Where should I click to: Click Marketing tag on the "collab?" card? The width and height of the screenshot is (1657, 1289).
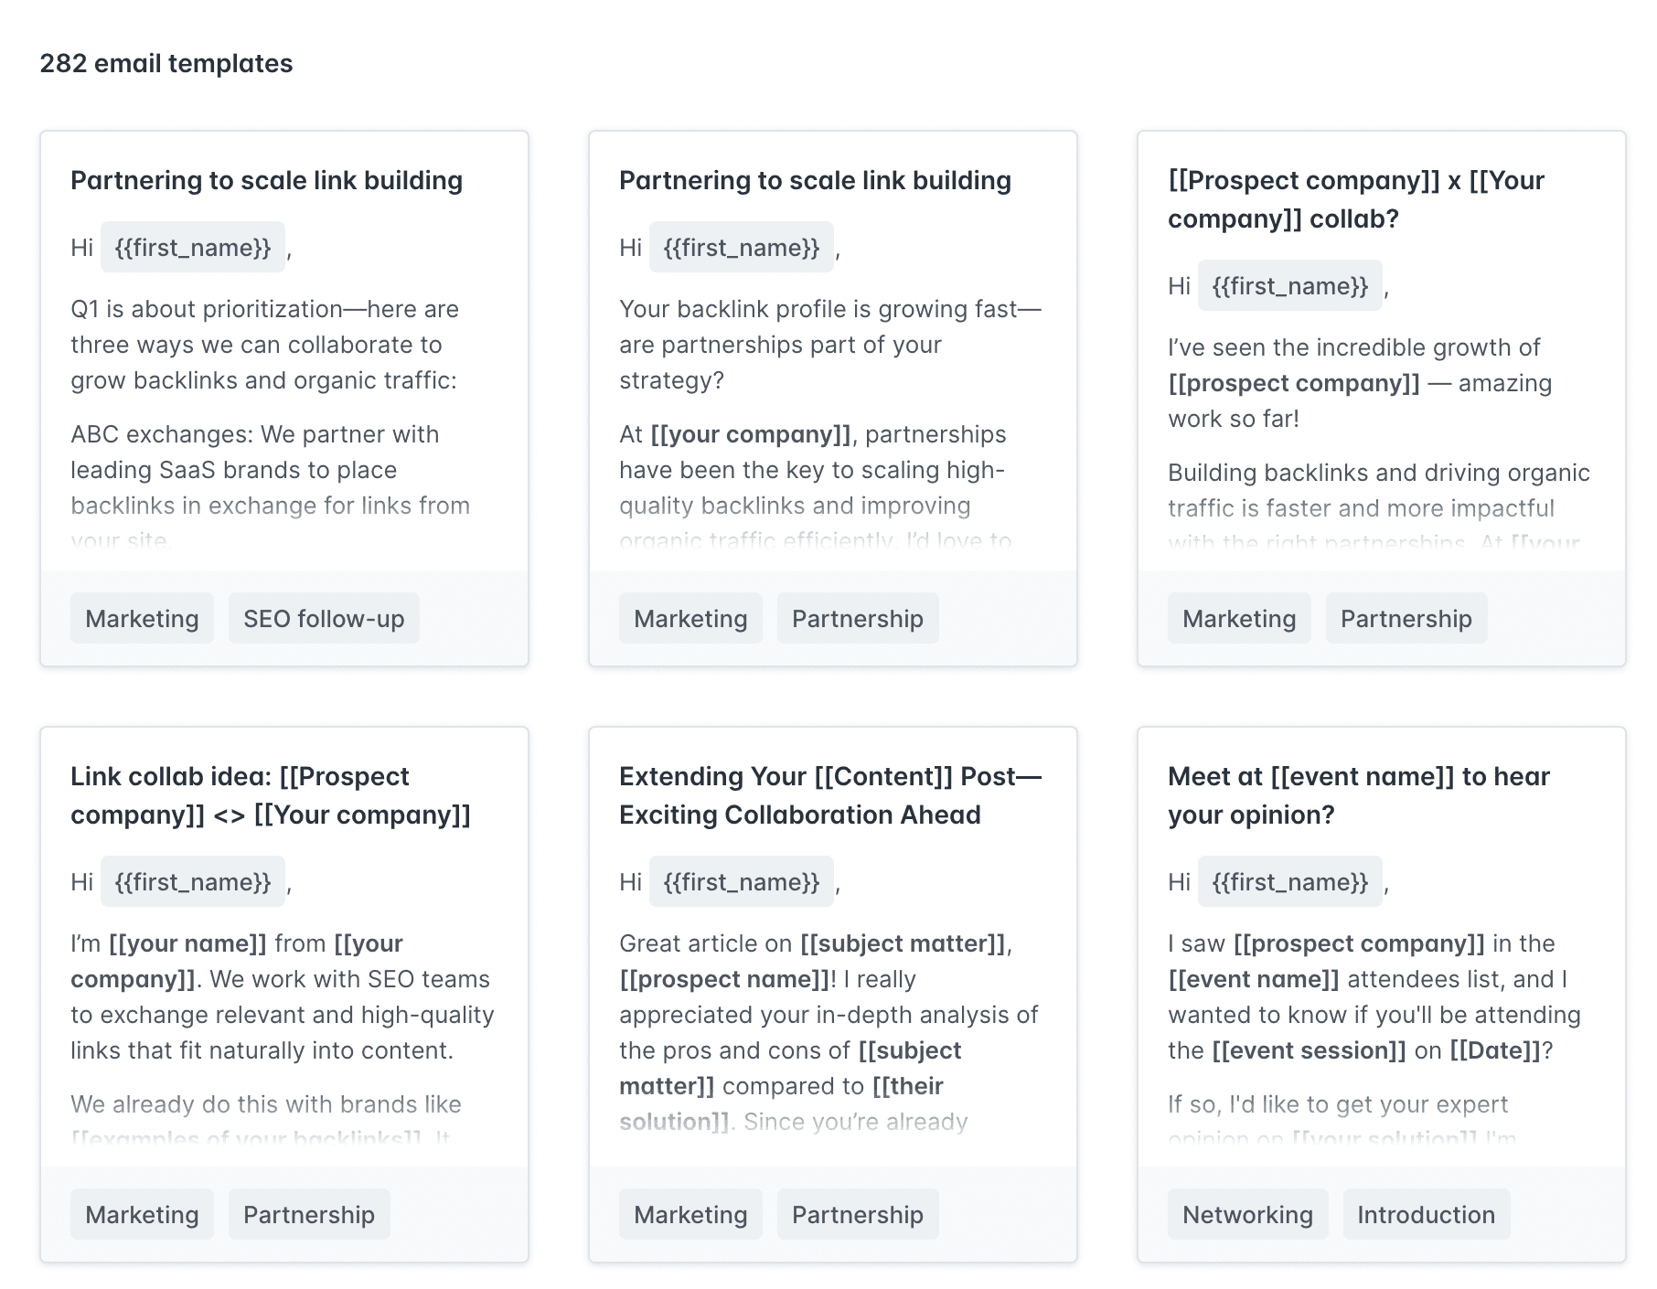coord(1239,619)
